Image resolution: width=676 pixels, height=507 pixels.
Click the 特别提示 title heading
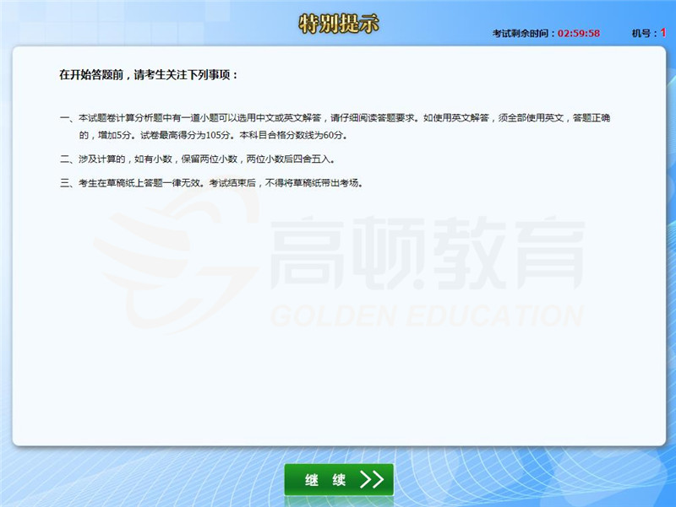338,24
